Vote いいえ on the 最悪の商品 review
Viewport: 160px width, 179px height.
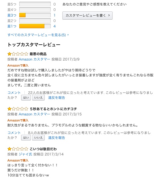point(38,98)
